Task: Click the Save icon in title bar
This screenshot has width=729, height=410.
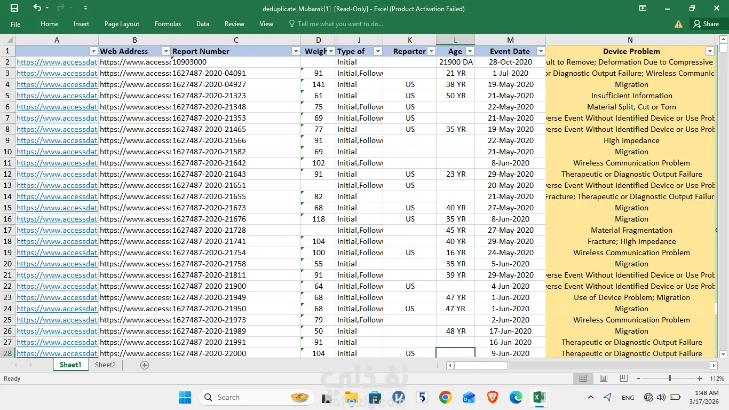Action: 14,8
